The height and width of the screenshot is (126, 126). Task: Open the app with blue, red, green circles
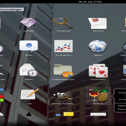[x=2, y=95]
